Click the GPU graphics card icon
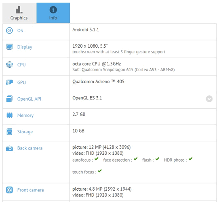Viewport: 219px width, 202px height. point(9,82)
